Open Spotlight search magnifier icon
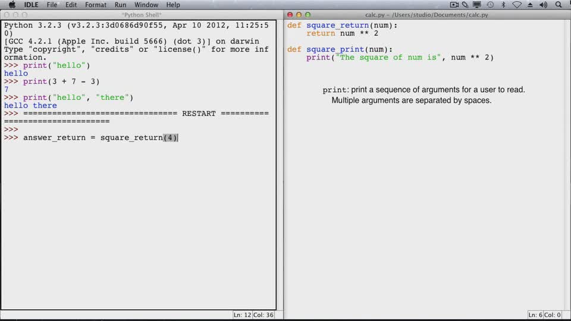 tap(559, 5)
